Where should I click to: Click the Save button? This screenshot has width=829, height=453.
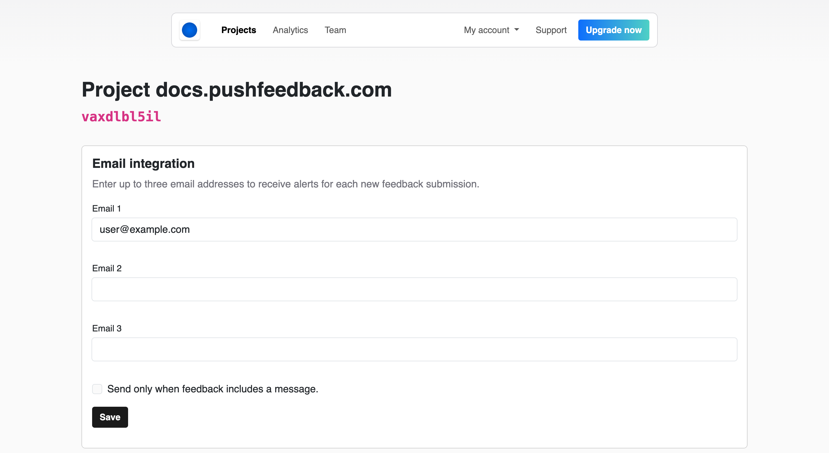tap(109, 417)
